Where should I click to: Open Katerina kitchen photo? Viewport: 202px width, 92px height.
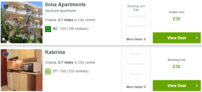click(x=21, y=70)
